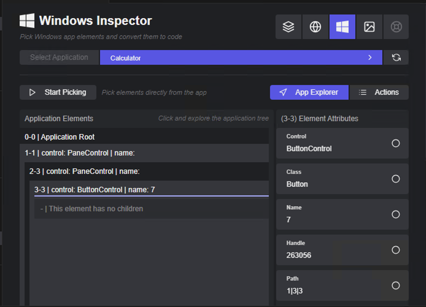426x307 pixels.
Task: Select the 0-0 Application Root tree row
Action: [144, 137]
